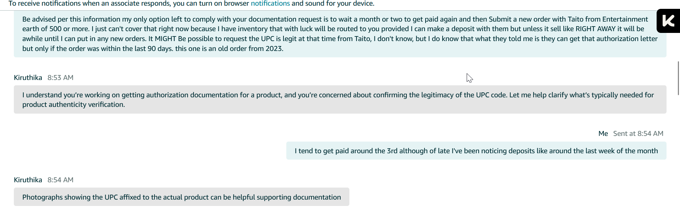Click the message about photographs showing the UPC

pyautogui.click(x=181, y=197)
